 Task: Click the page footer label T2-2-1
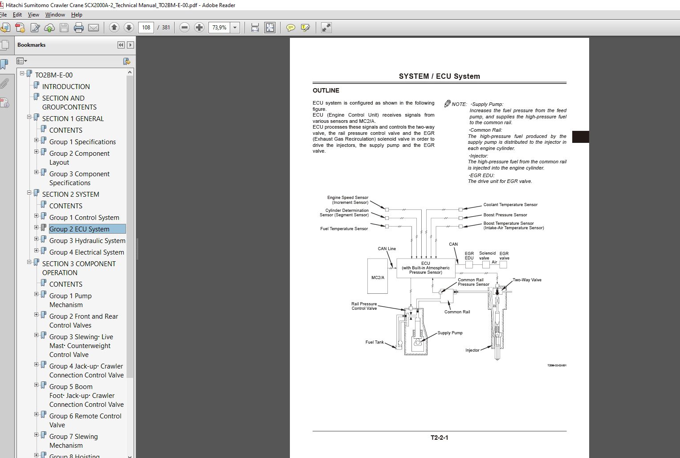pos(440,438)
